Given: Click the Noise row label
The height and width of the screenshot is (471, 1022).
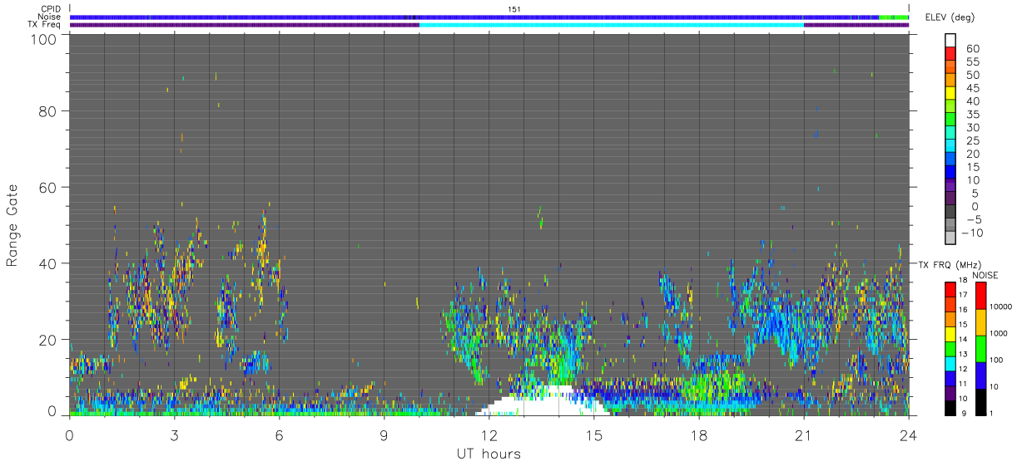Looking at the screenshot, I should pyautogui.click(x=49, y=17).
